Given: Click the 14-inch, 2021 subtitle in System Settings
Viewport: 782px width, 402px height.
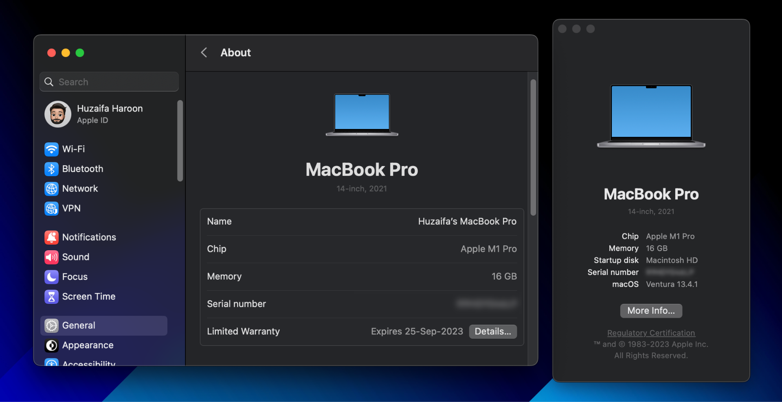Looking at the screenshot, I should [362, 189].
